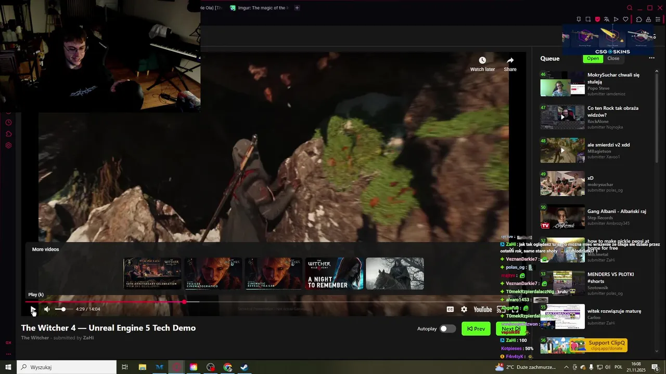Viewport: 666px width, 374px height.
Task: Open a new browser tab with plus
Action: point(297,8)
